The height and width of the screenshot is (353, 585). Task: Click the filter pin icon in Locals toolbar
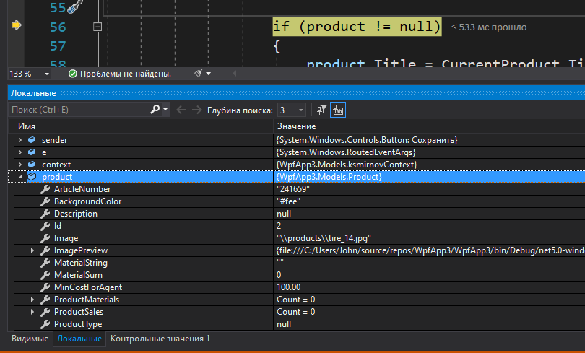click(322, 110)
